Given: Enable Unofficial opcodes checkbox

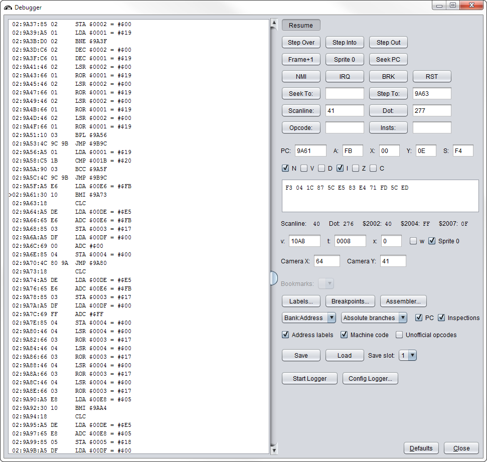Looking at the screenshot, I should click(399, 335).
